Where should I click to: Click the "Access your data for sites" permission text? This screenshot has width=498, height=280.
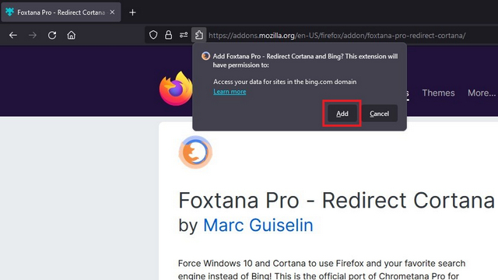285,82
